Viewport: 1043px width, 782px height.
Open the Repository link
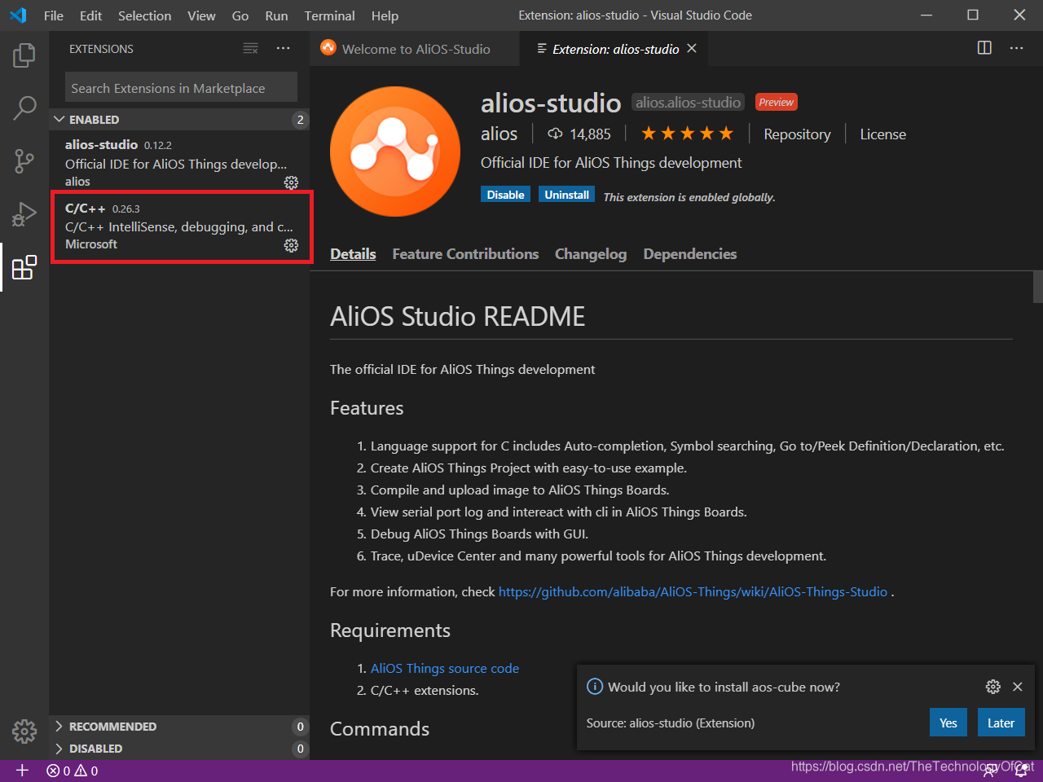[797, 134]
